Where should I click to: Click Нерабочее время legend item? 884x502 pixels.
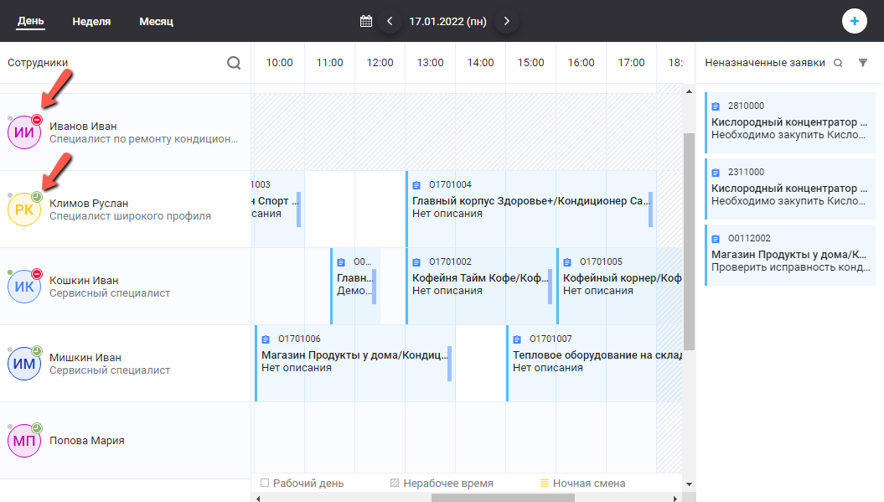[442, 484]
